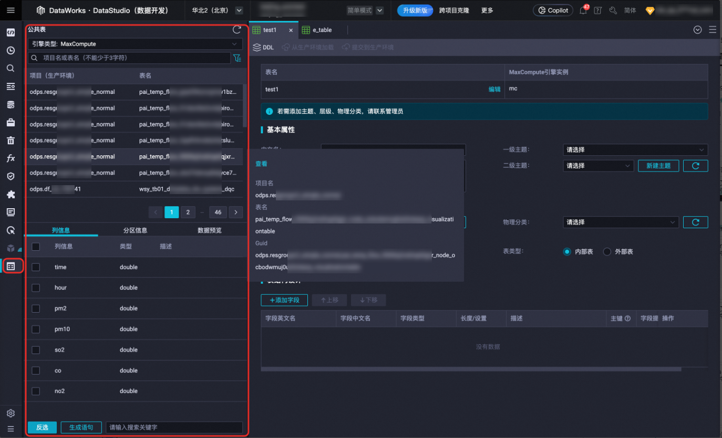722x438 pixels.
Task: Open the code development icon in sidebar
Action: 11,33
